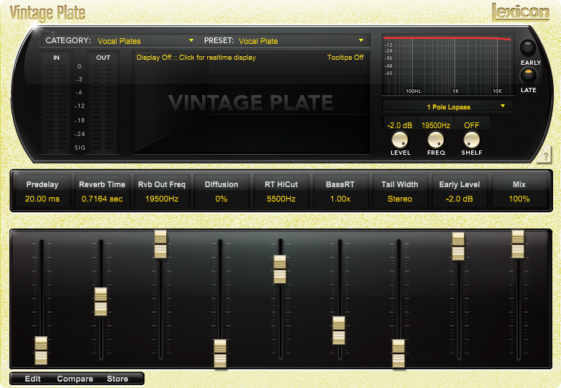Click the RT HiCut fader handle

pyautogui.click(x=280, y=269)
